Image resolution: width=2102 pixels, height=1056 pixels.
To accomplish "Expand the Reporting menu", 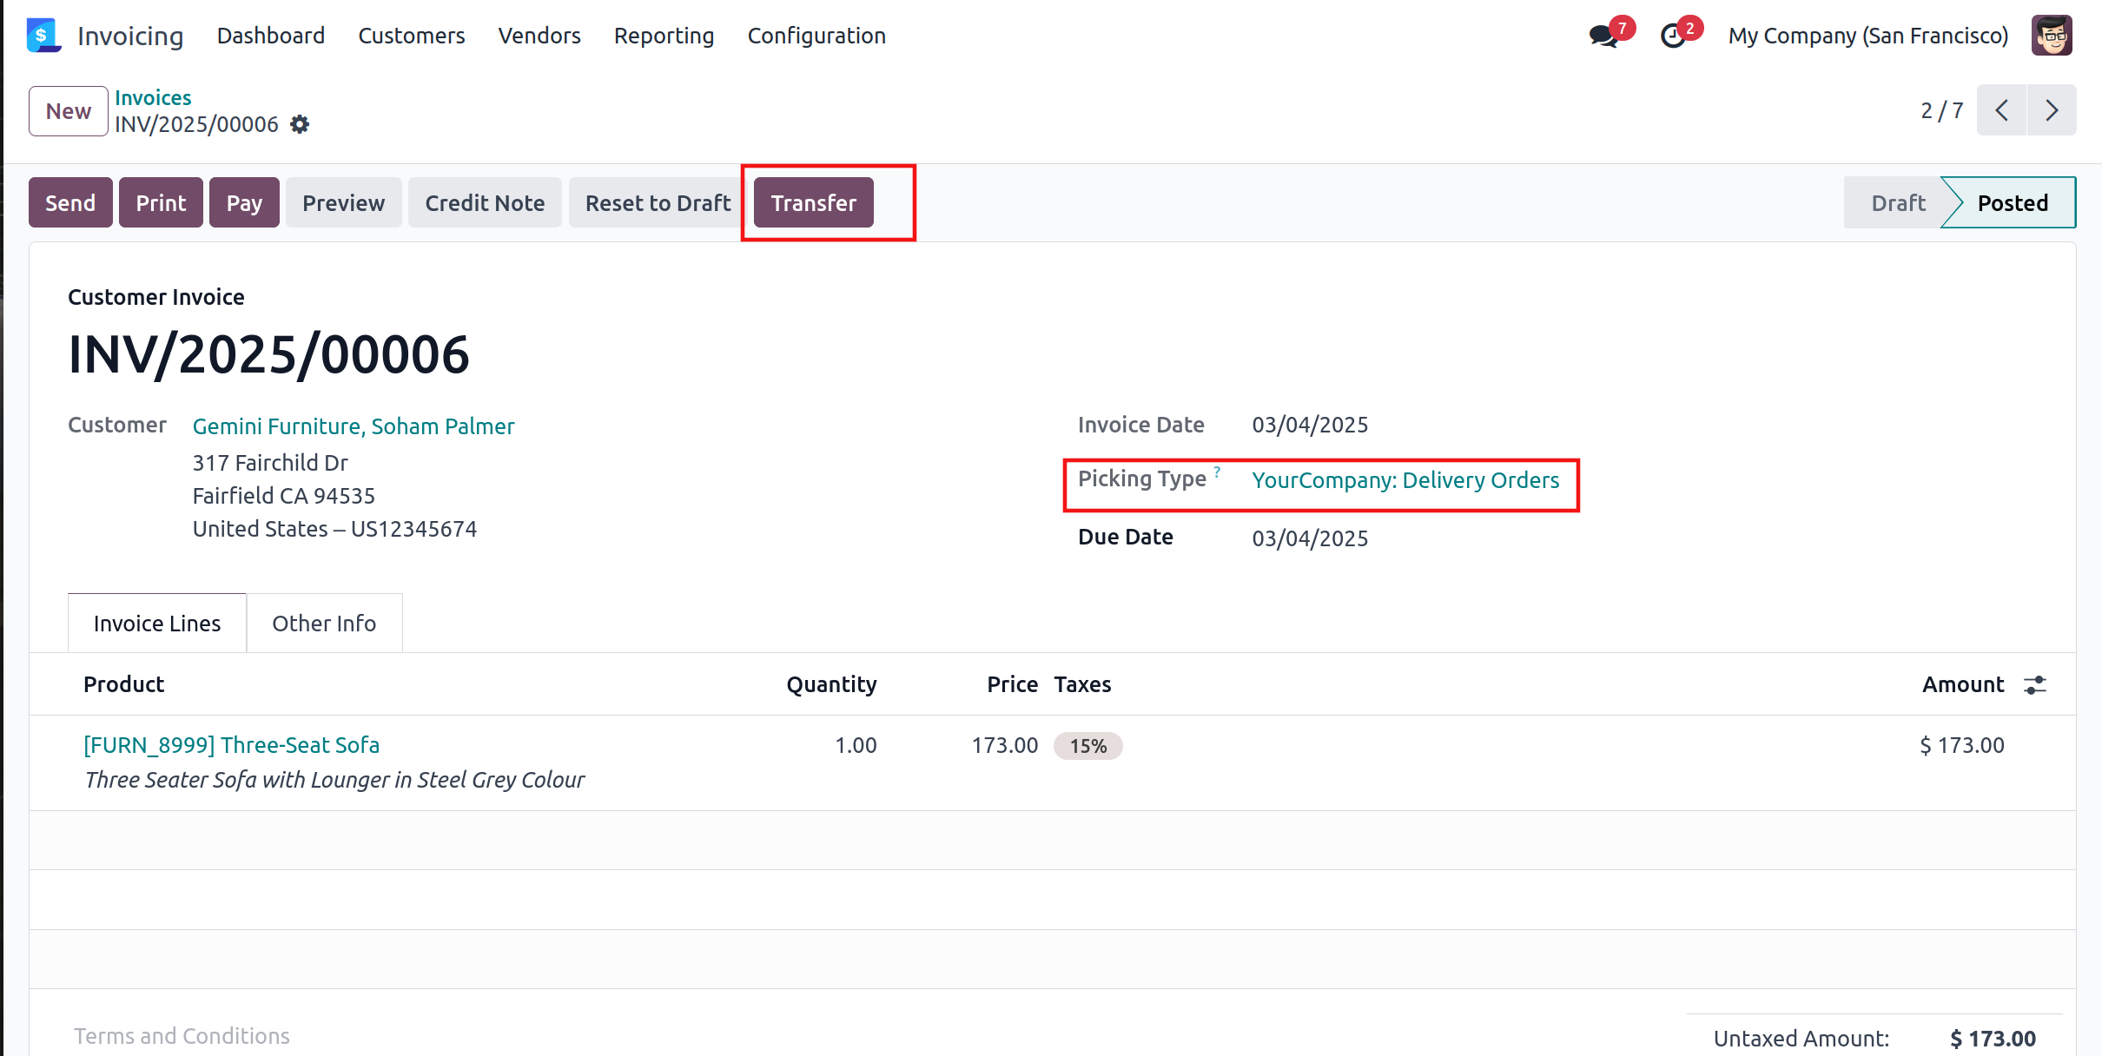I will pos(664,36).
